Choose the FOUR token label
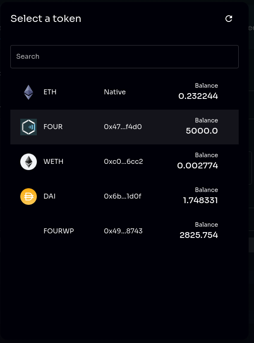The image size is (254, 343). point(53,127)
